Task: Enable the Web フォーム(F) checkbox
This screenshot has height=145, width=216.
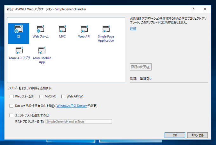Action: 11,96
